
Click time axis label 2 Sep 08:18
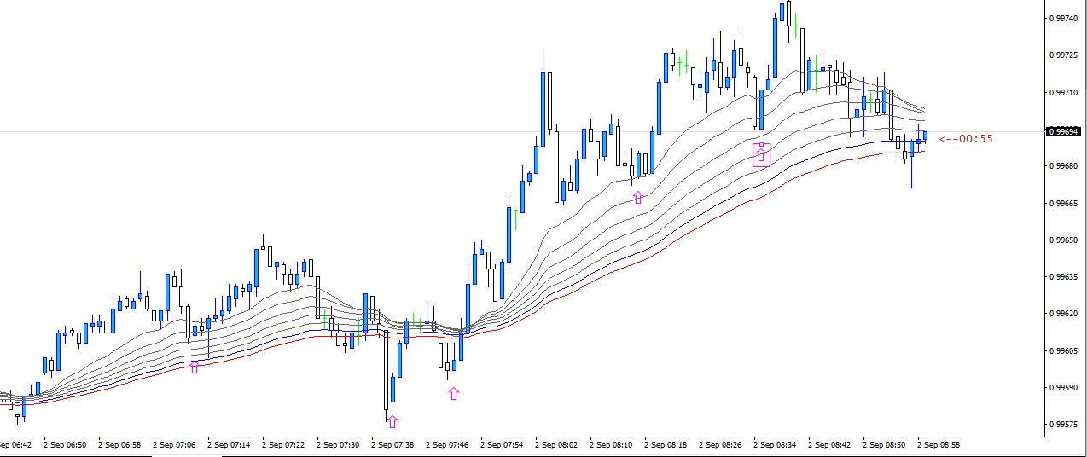tap(666, 445)
